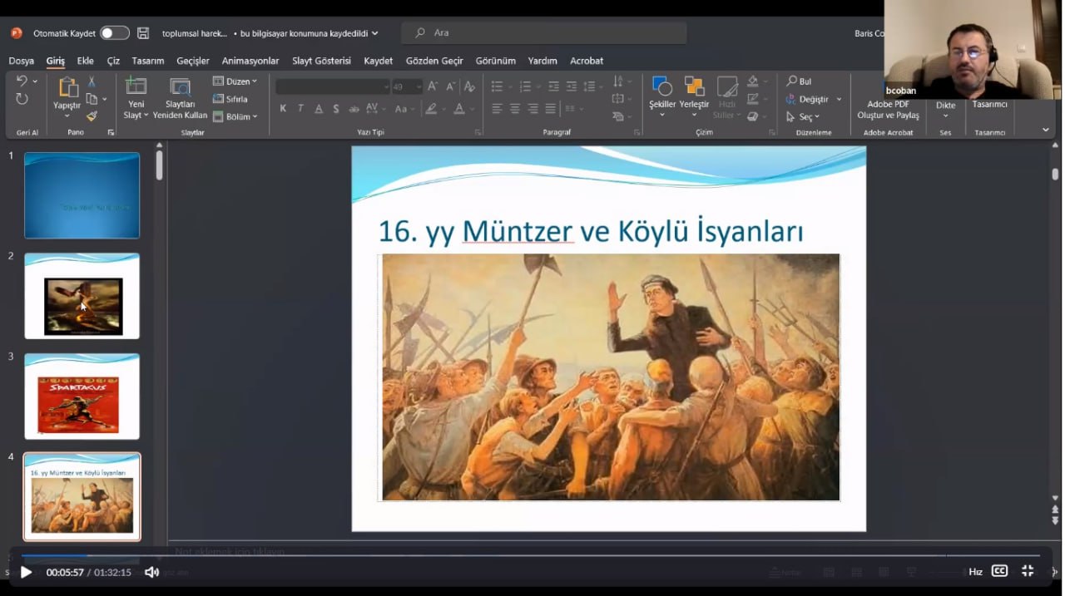The image size is (1065, 596).
Task: Select slide 2 thumbnail
Action: [x=82, y=296]
